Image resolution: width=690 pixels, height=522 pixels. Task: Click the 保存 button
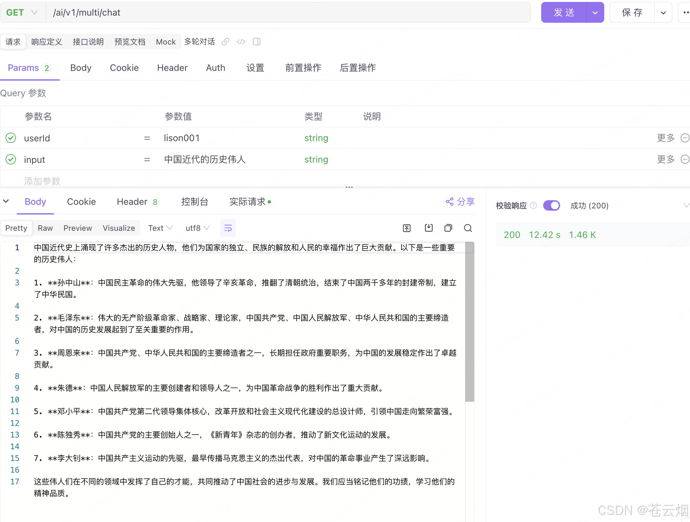click(632, 13)
